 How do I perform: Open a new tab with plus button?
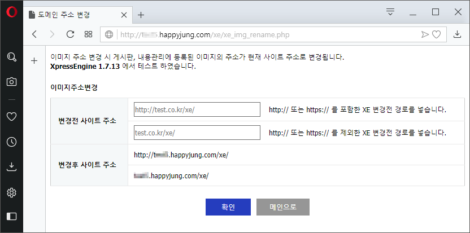tap(141, 15)
